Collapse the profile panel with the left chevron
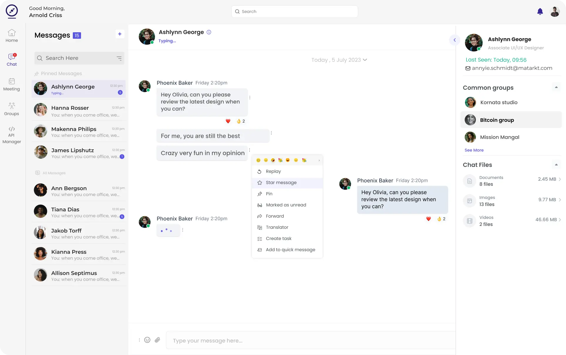The width and height of the screenshot is (566, 355). pyautogui.click(x=454, y=40)
